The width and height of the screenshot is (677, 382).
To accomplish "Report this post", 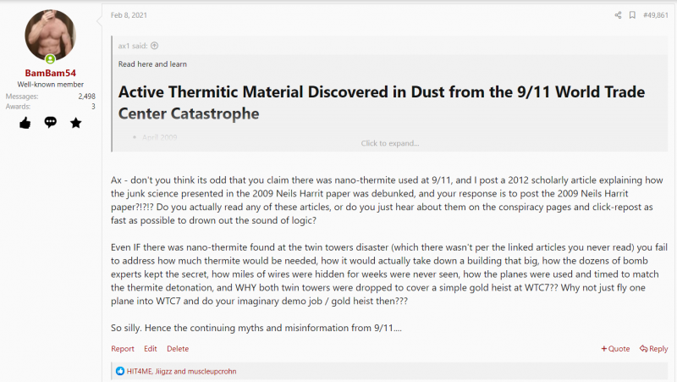I will (x=123, y=349).
